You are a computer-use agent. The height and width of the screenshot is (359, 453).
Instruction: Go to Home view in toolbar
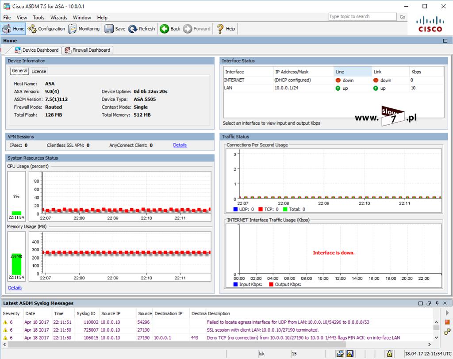(x=14, y=29)
